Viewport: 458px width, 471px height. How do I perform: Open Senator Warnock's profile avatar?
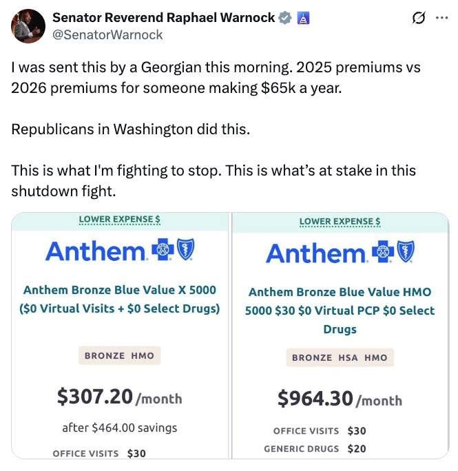tap(28, 26)
